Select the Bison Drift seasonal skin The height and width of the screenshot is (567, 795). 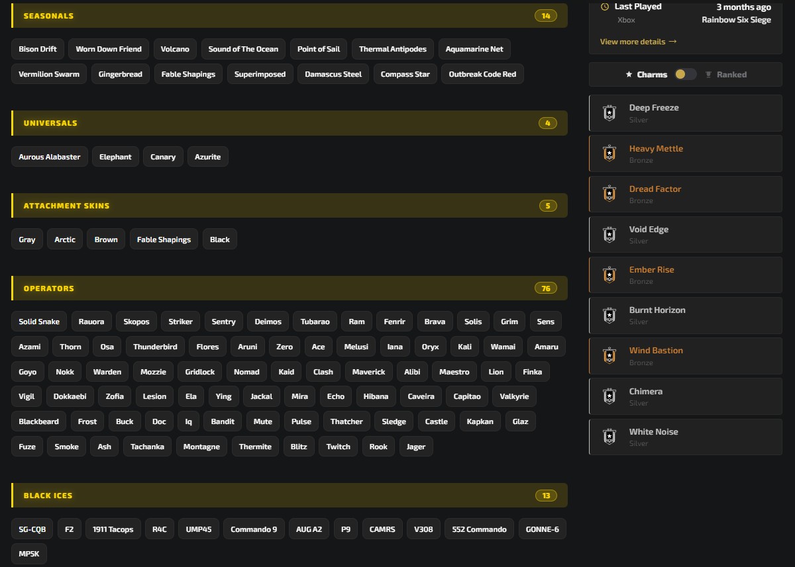(38, 49)
